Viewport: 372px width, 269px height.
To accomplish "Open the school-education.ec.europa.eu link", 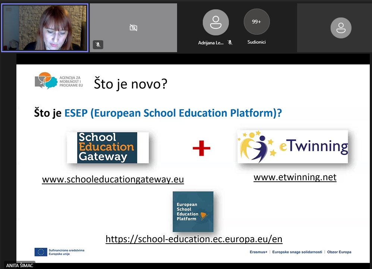I will pyautogui.click(x=193, y=239).
